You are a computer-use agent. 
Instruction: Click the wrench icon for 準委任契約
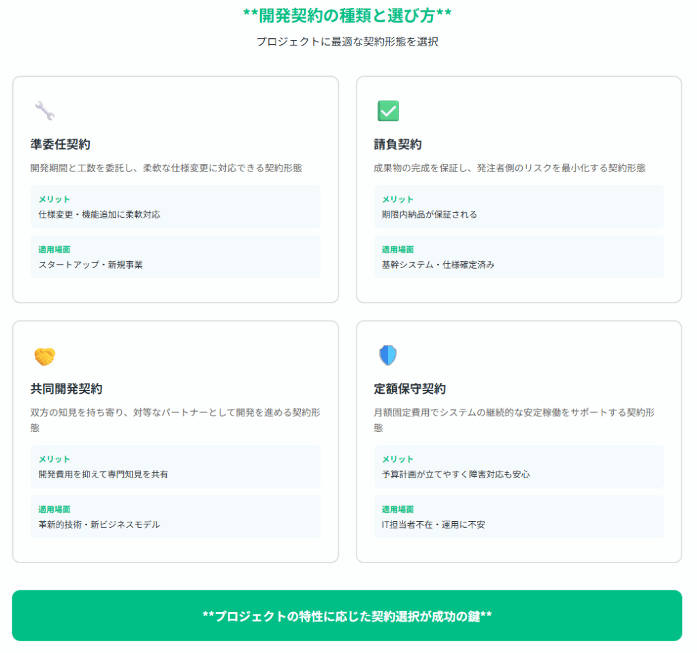point(44,111)
